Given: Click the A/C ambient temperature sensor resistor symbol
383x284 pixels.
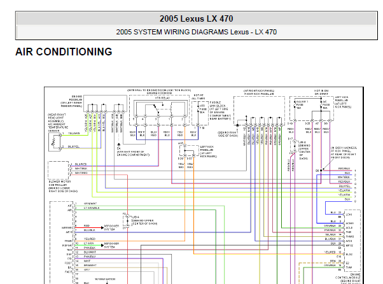Looking at the screenshot, I should click(55, 141).
